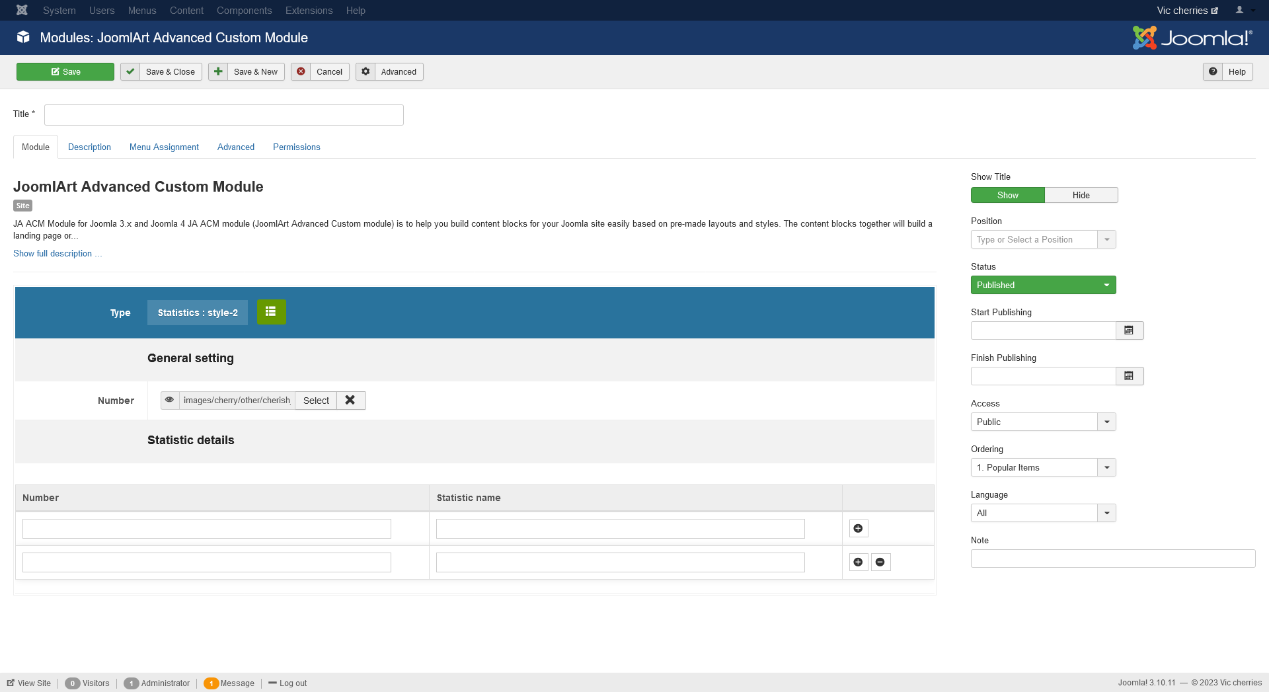Expand the Language dropdown set to All
This screenshot has width=1269, height=692.
(1043, 513)
